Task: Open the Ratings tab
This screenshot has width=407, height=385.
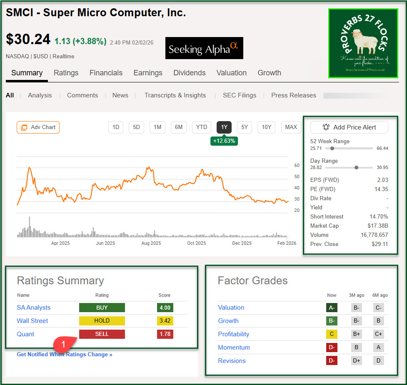Action: click(x=66, y=73)
